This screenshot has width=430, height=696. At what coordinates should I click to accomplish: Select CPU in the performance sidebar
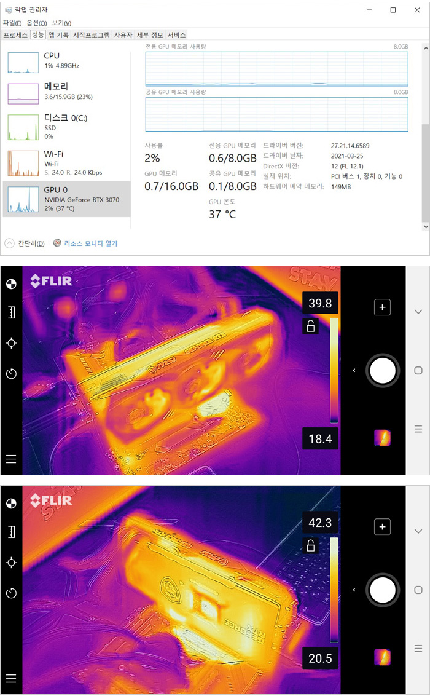coord(67,61)
